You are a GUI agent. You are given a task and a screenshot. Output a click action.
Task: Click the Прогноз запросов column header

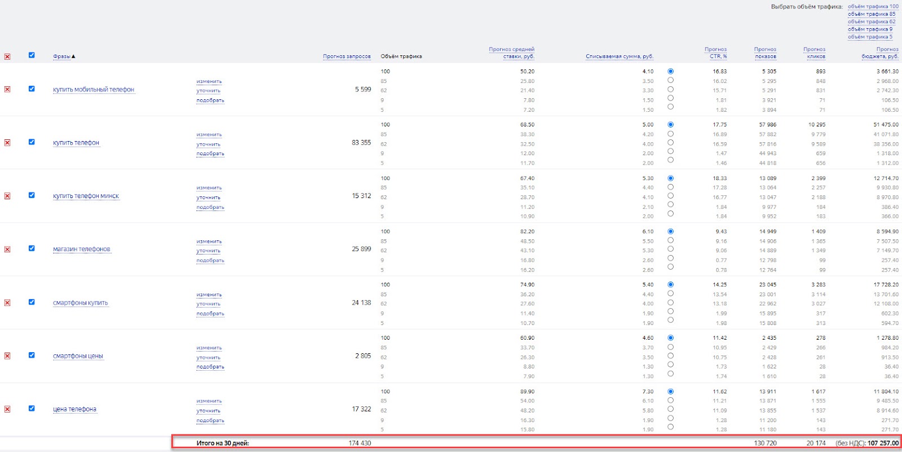tap(347, 56)
